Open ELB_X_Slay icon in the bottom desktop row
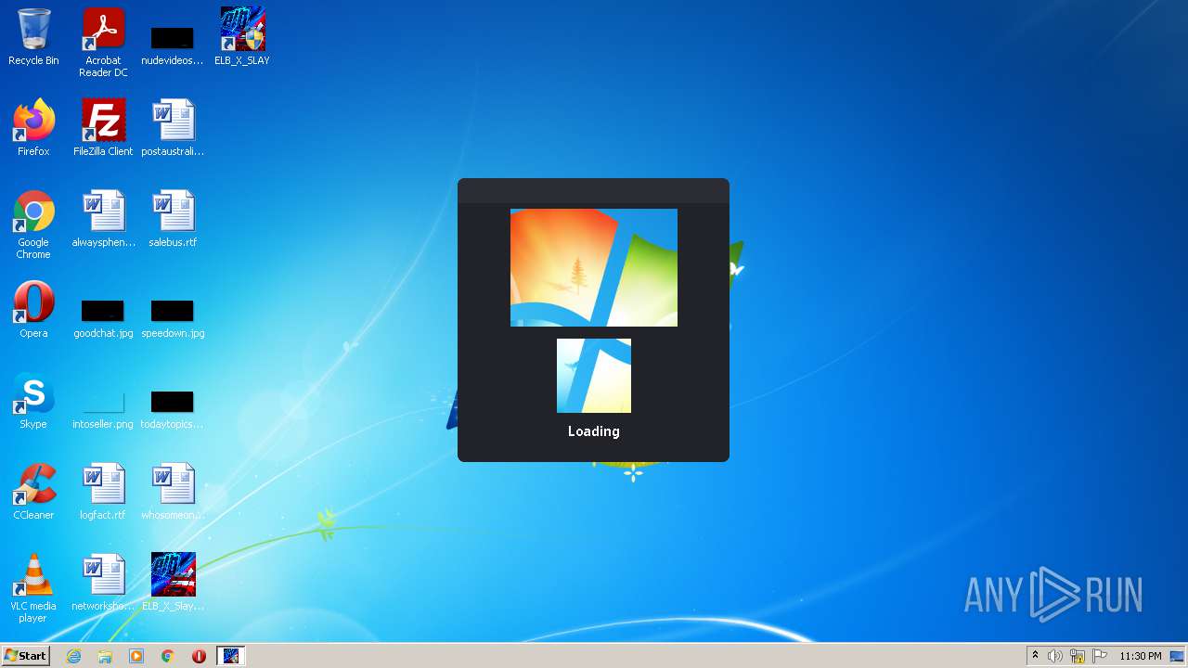 173,583
